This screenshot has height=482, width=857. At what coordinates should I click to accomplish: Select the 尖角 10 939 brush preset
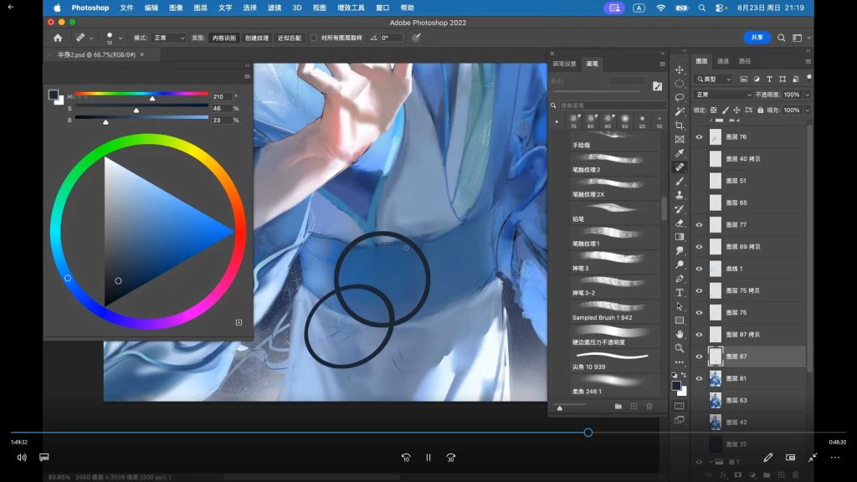(615, 361)
